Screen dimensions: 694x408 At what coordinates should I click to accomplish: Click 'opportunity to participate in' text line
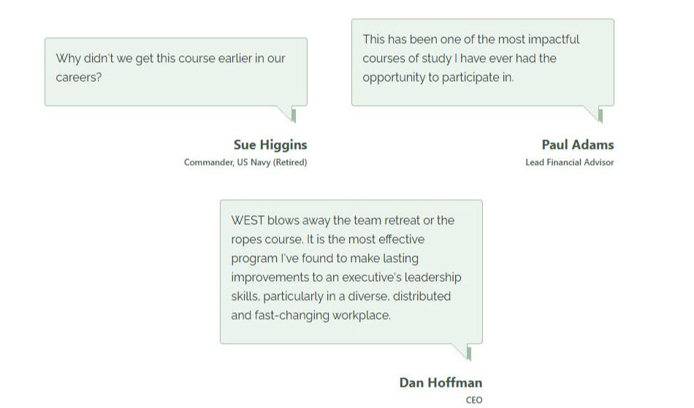pyautogui.click(x=438, y=77)
